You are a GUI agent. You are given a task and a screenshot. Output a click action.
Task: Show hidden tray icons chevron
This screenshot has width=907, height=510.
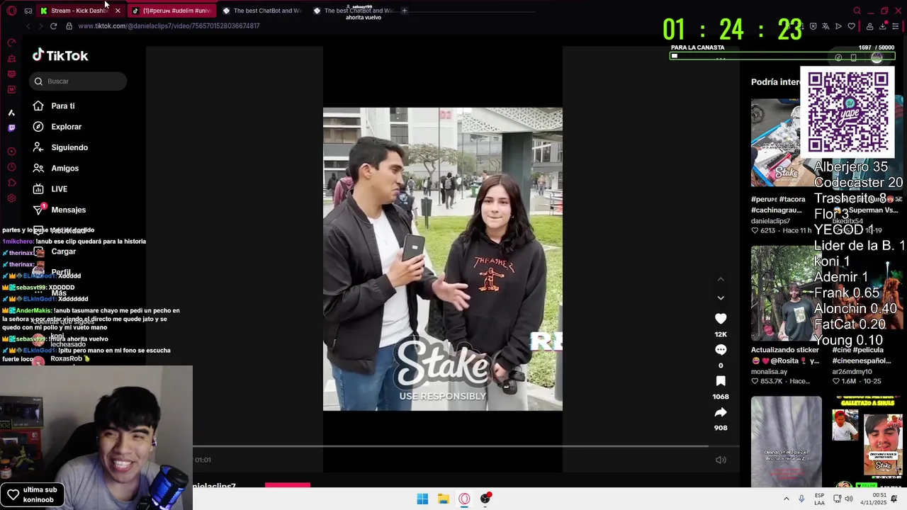(786, 499)
